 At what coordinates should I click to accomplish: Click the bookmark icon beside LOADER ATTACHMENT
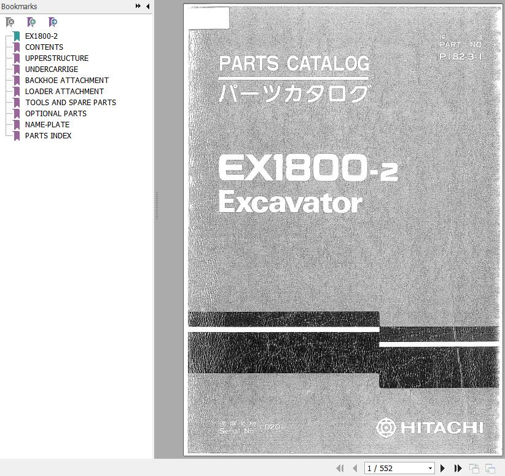click(x=17, y=92)
